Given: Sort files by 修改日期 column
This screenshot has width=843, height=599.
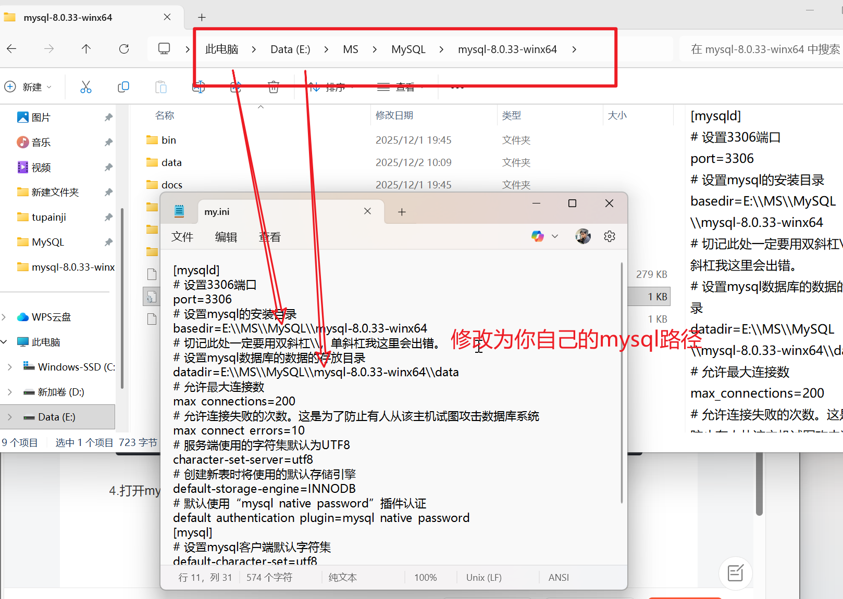Looking at the screenshot, I should coord(394,116).
